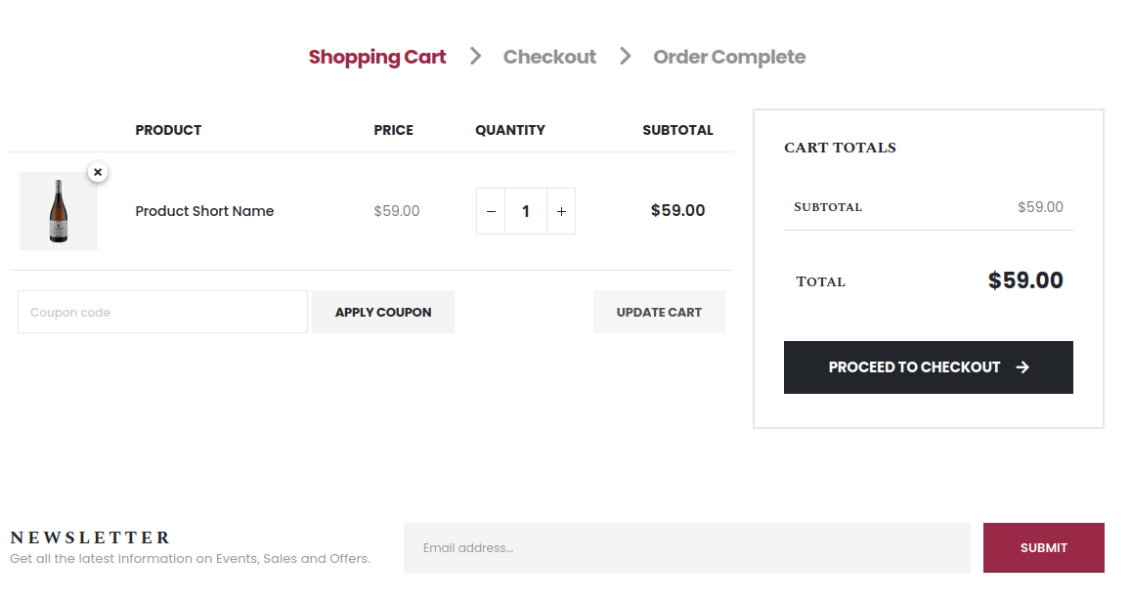Screen dimensions: 1131x601
Task: Click the Total $59.00 value
Action: (x=1025, y=280)
